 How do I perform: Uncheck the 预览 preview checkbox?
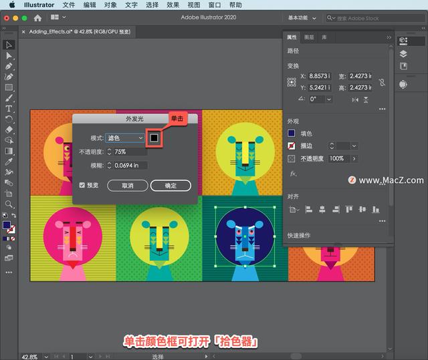pyautogui.click(x=82, y=185)
